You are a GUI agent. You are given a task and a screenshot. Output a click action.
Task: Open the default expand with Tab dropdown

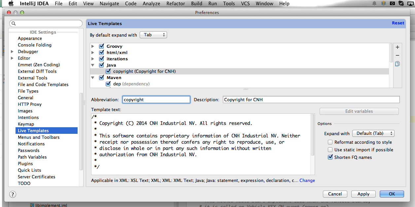click(x=153, y=35)
